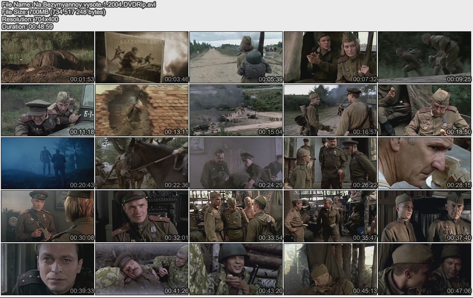Pick the thumbnail at 00:26:22
The image size is (473, 298).
pyautogui.click(x=330, y=164)
